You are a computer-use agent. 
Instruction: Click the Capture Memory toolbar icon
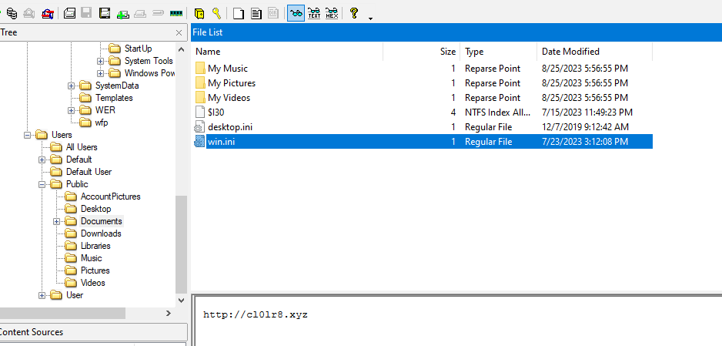point(176,13)
